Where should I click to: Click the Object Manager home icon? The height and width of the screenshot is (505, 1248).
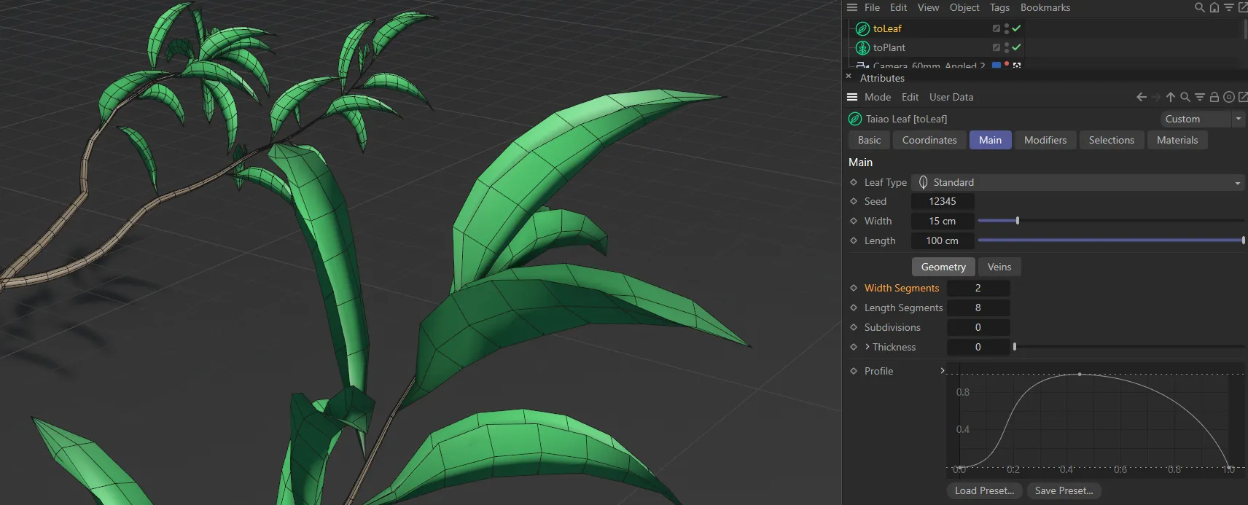pyautogui.click(x=1214, y=7)
